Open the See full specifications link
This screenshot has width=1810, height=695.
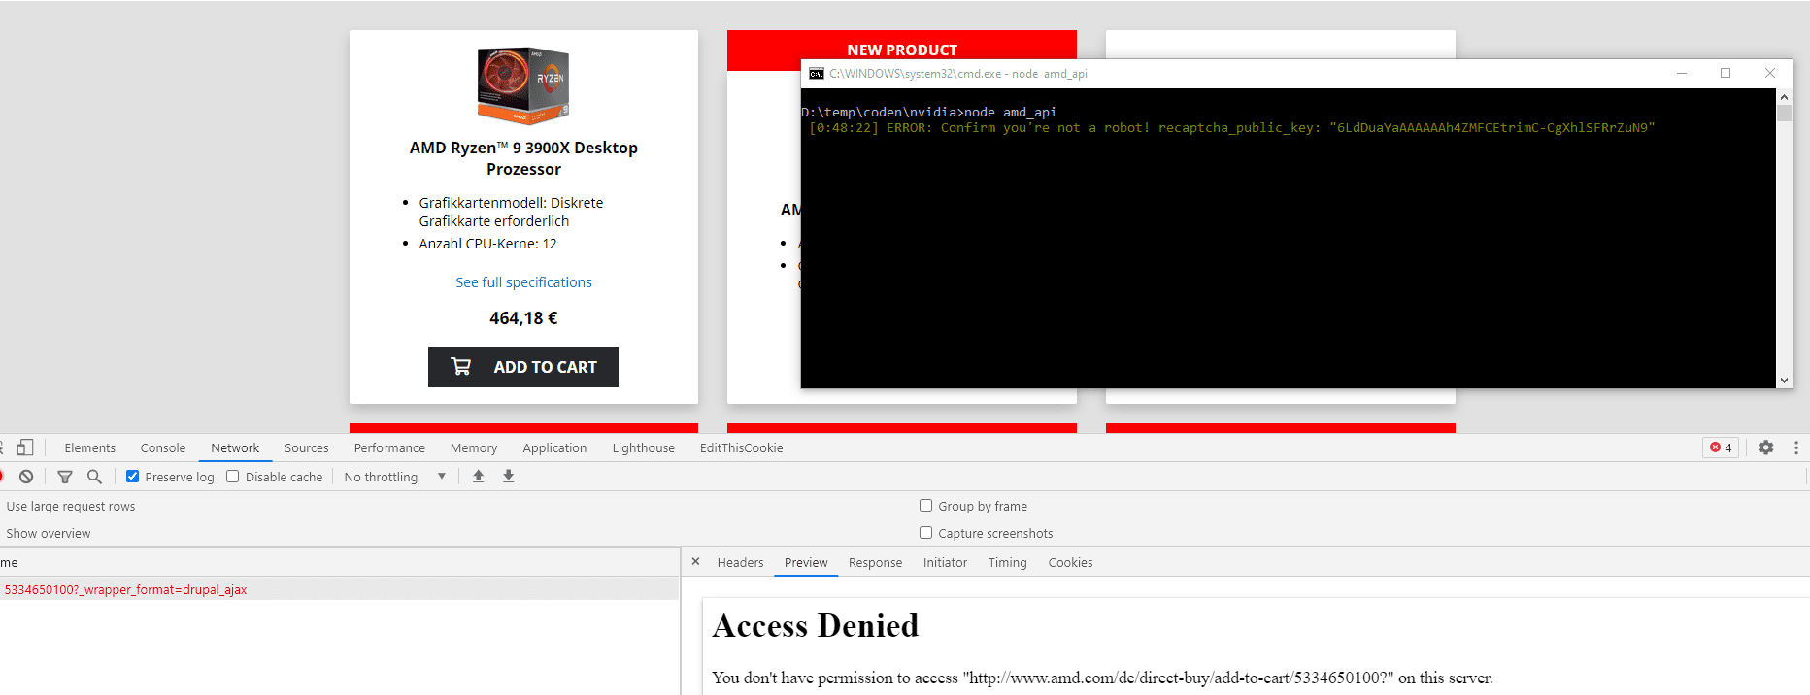[x=523, y=282]
